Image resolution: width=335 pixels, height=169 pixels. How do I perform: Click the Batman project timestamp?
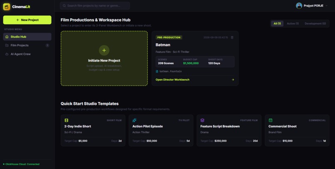point(216,37)
